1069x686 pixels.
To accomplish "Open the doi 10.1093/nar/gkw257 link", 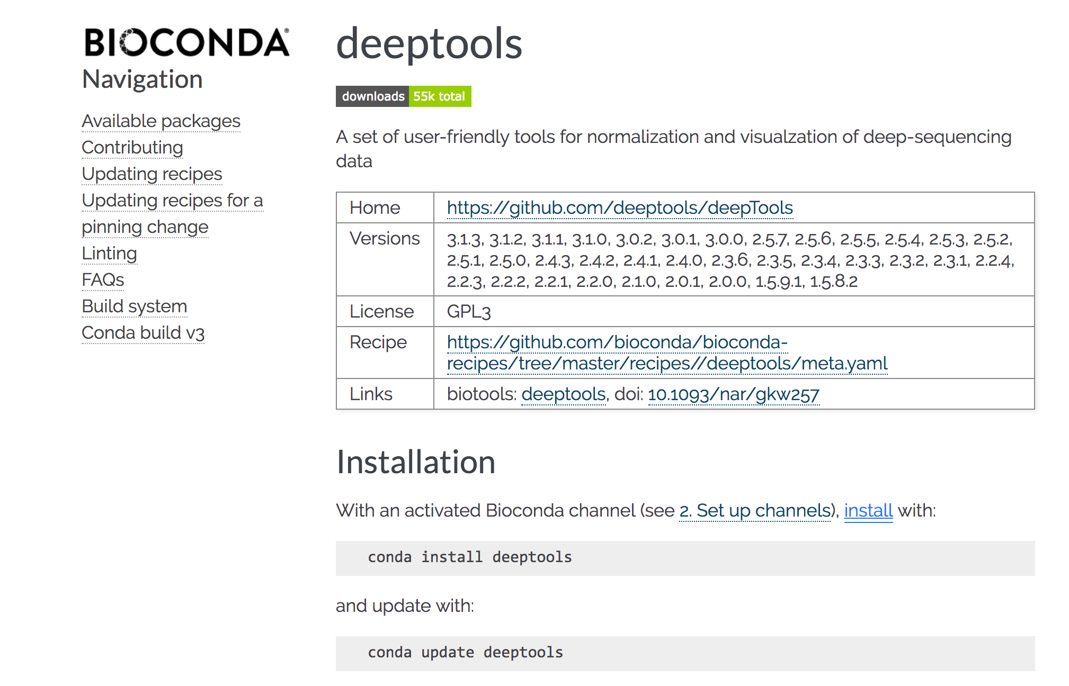I will [x=734, y=394].
